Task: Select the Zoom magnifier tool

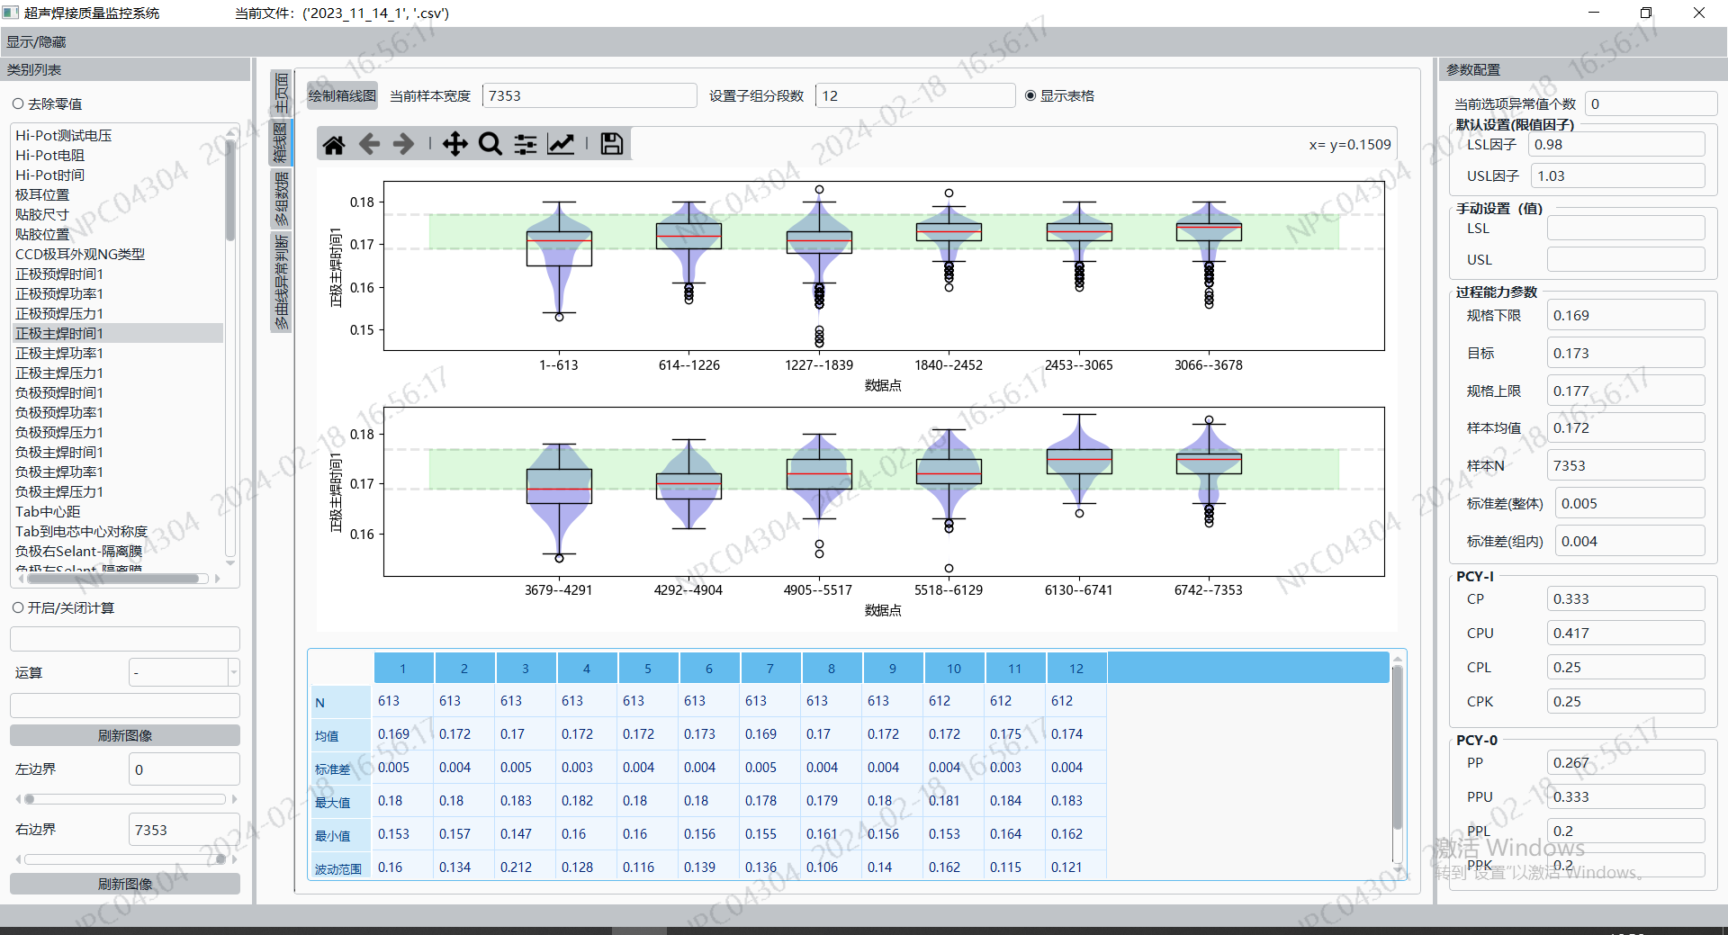Action: [490, 144]
